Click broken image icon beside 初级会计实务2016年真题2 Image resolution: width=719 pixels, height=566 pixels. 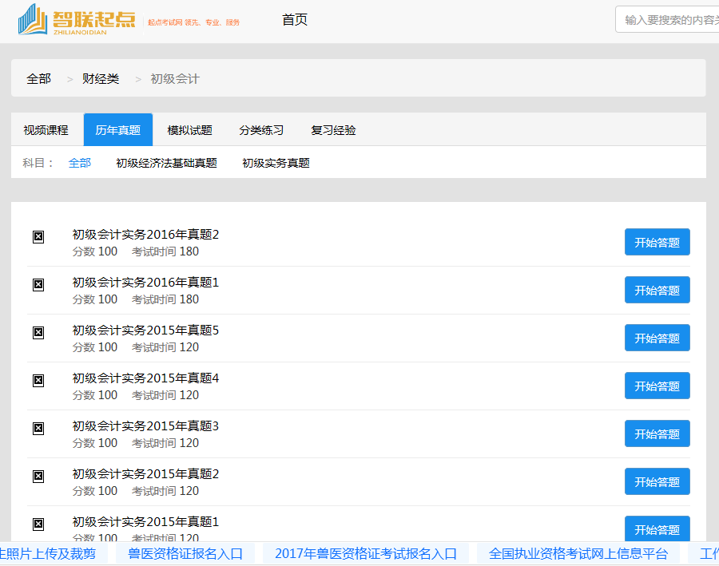[38, 236]
